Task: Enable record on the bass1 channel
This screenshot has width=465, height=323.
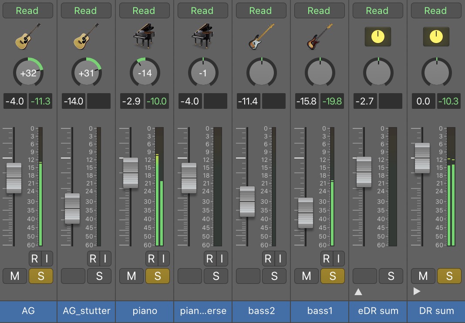Action: (x=326, y=259)
